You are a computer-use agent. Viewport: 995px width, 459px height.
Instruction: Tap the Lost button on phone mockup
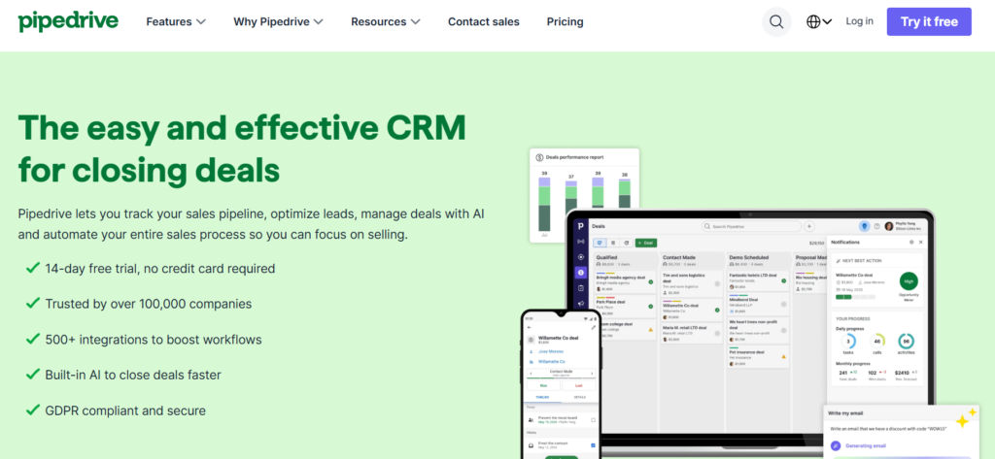[579, 385]
